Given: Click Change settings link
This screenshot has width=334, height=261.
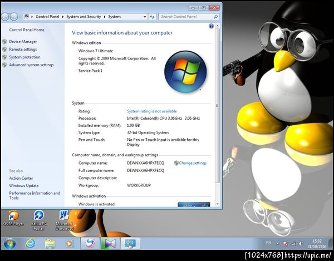Looking at the screenshot, I should [x=193, y=163].
